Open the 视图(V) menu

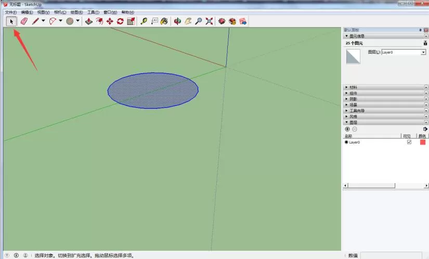pyautogui.click(x=44, y=12)
